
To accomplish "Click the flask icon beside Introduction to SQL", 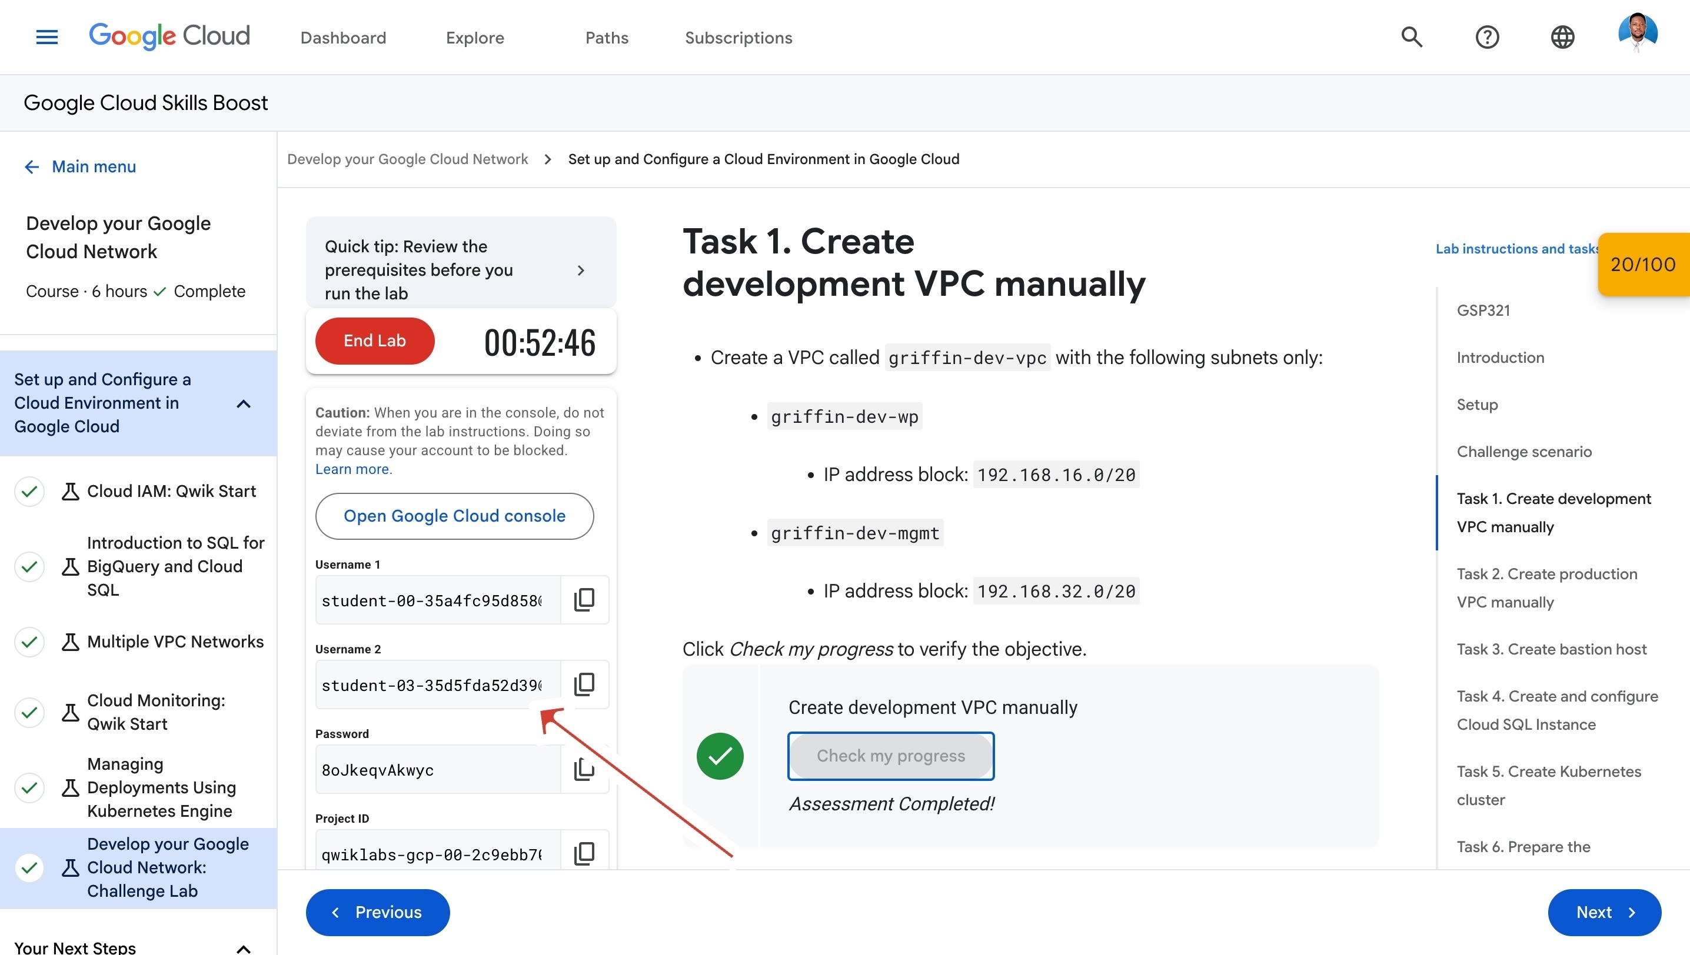I will point(70,566).
